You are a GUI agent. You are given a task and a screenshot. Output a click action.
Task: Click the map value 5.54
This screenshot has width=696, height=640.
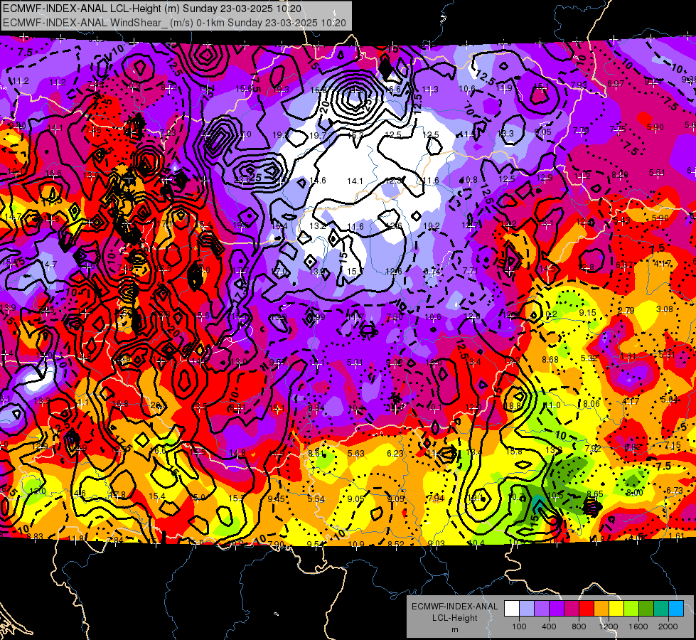tap(316, 499)
